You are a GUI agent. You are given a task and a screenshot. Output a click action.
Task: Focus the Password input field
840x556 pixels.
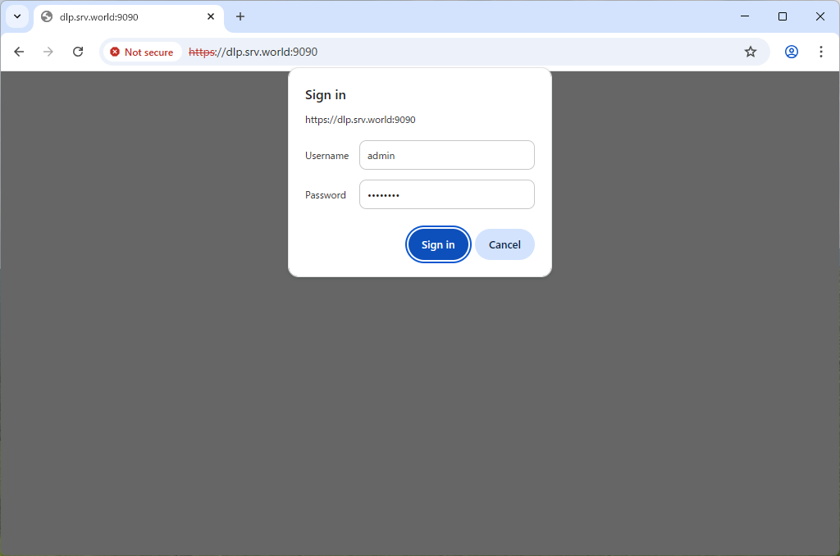click(447, 194)
